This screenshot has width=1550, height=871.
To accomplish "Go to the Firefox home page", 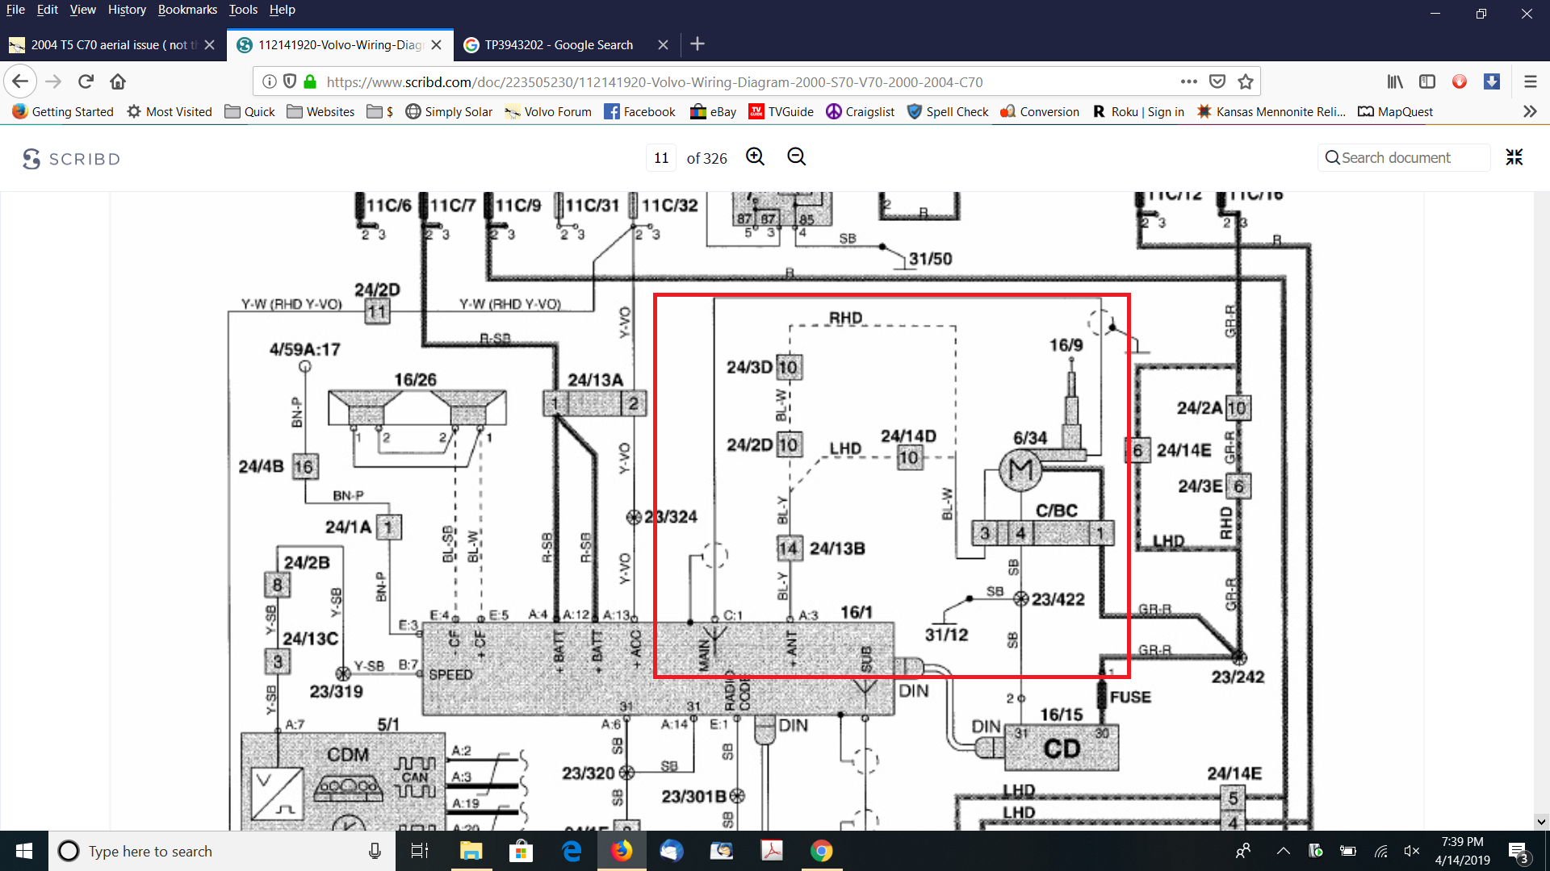I will tap(118, 81).
